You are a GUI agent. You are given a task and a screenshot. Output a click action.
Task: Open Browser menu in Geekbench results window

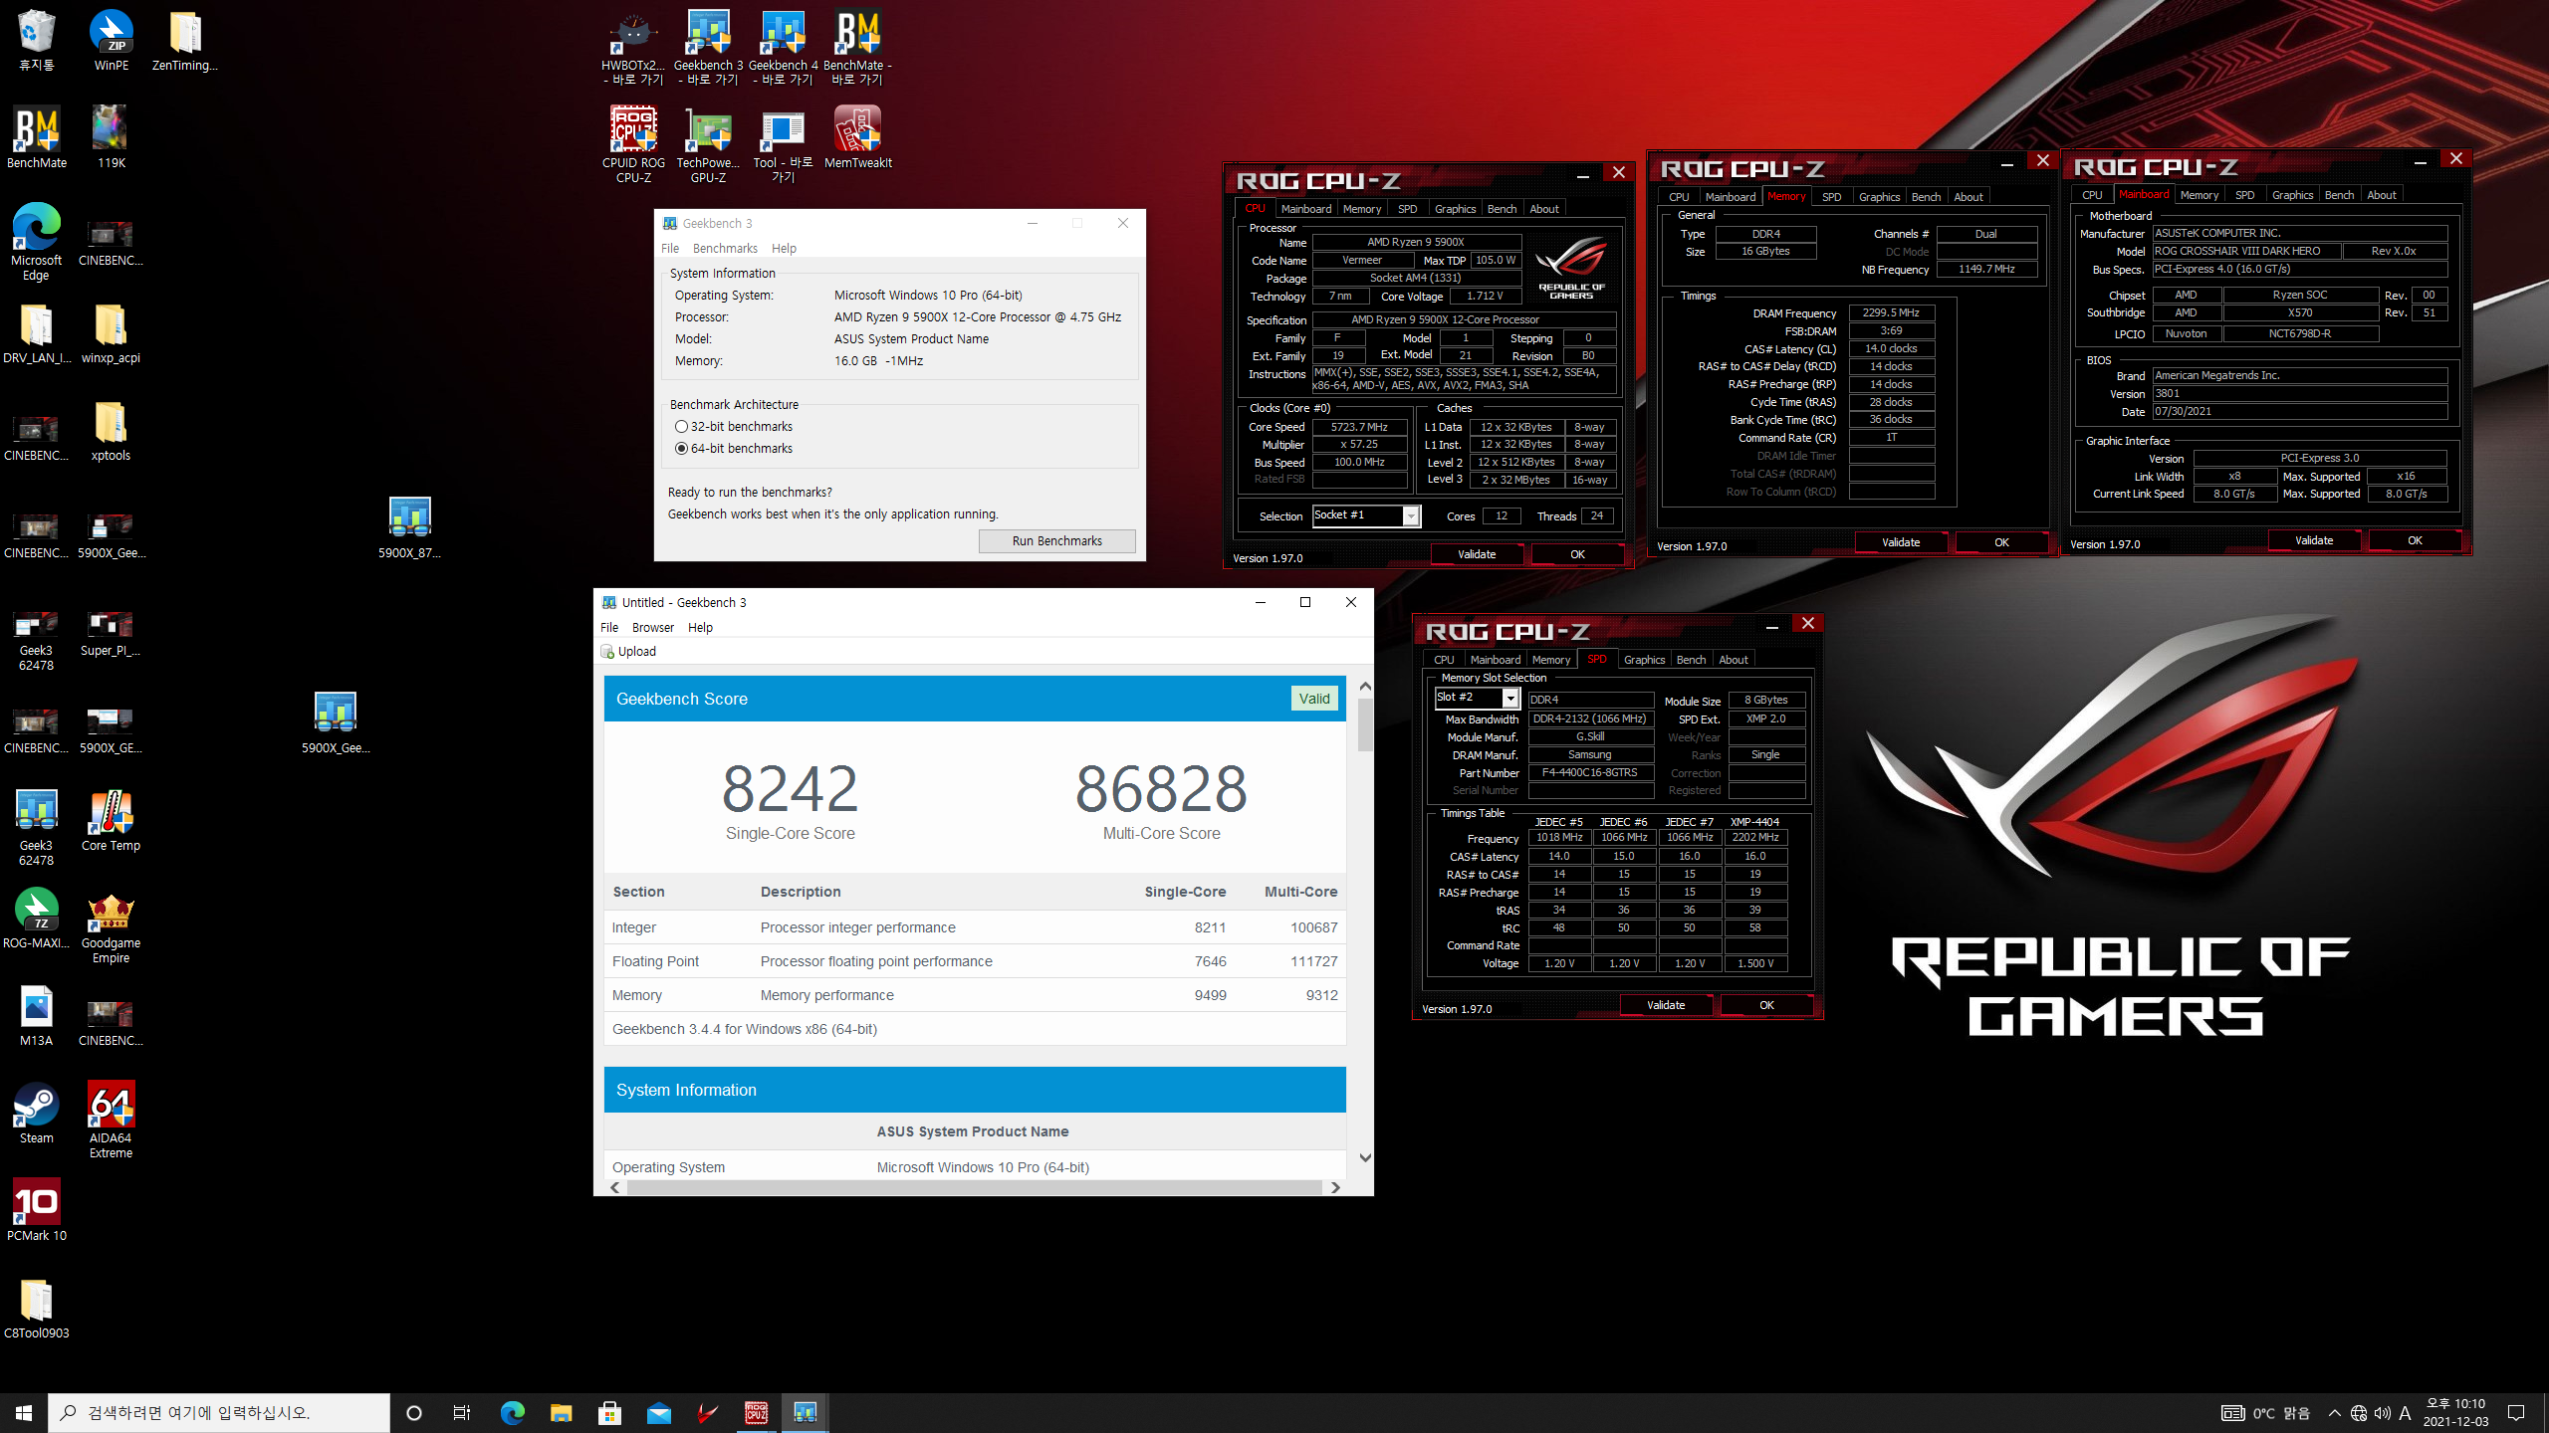[653, 627]
